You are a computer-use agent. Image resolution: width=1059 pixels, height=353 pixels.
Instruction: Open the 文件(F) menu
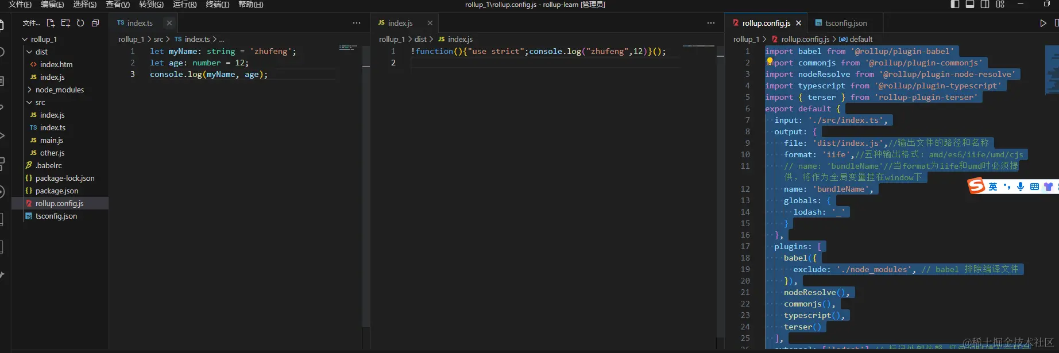20,4
